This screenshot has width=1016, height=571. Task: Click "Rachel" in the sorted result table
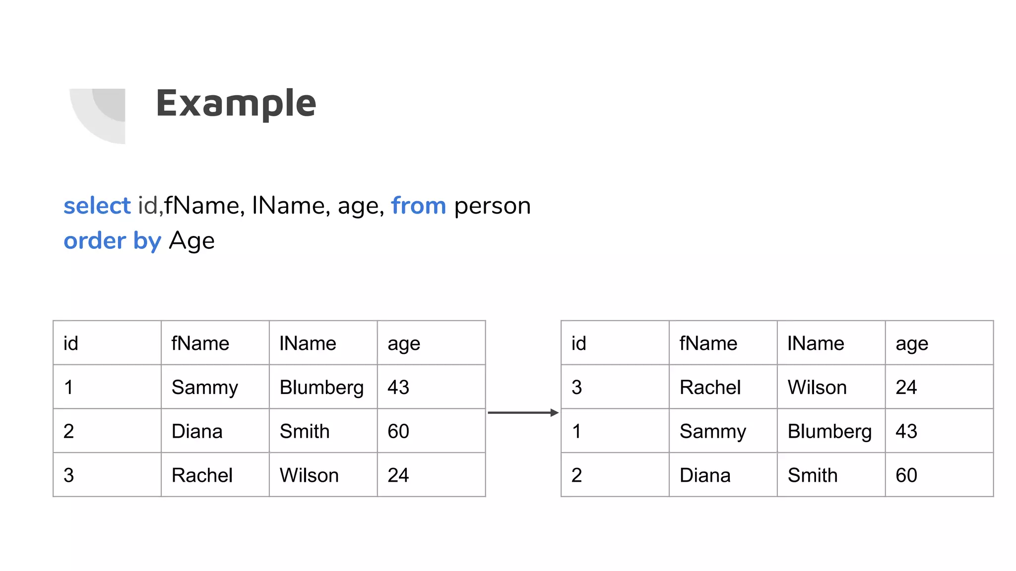[710, 387]
